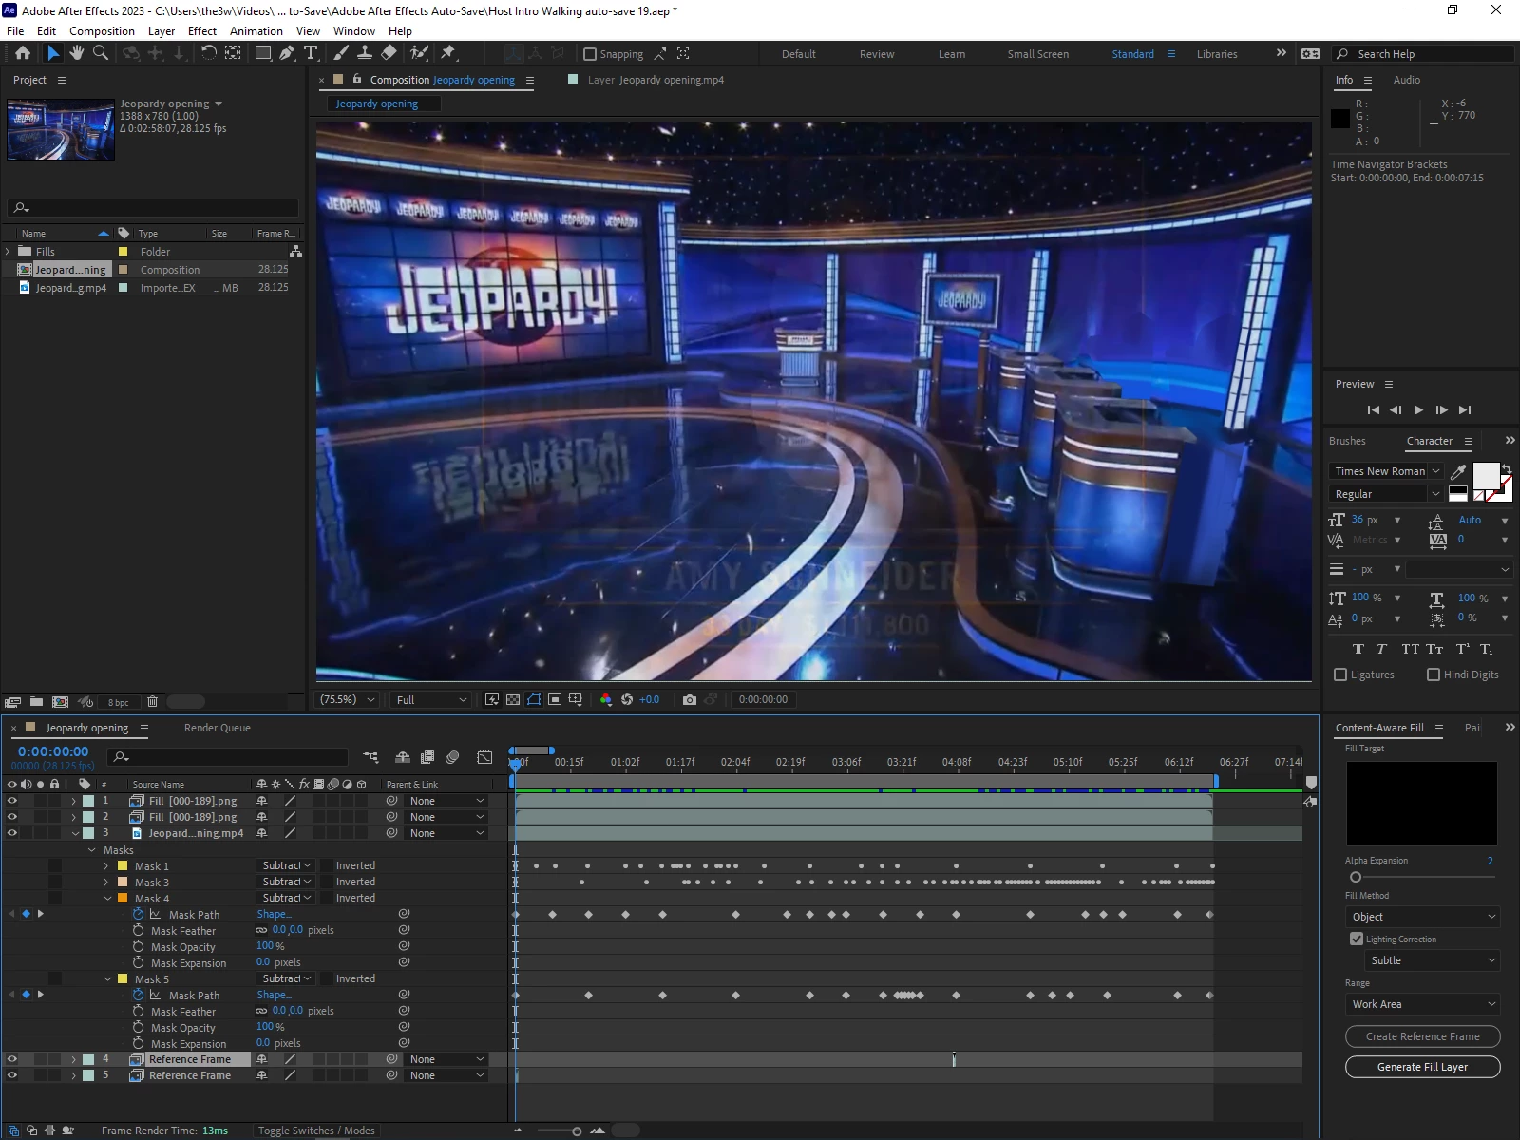The height and width of the screenshot is (1140, 1520).
Task: Open the Fill Method dropdown
Action: pos(1422,917)
